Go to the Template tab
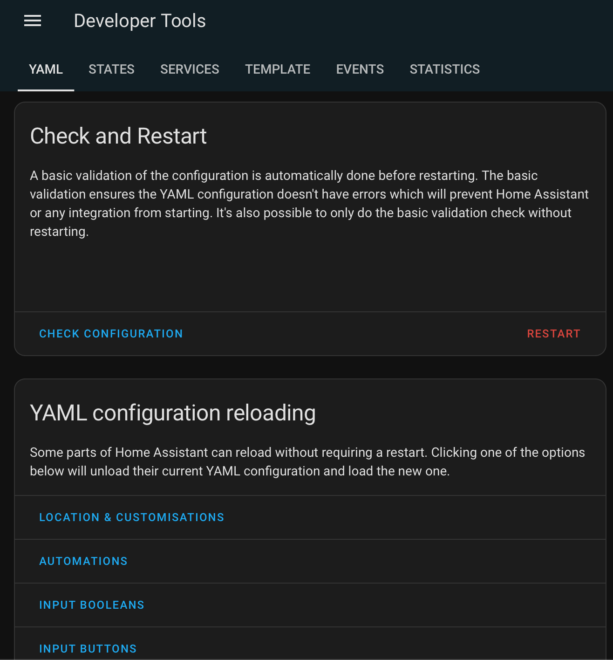The width and height of the screenshot is (613, 660). [278, 69]
